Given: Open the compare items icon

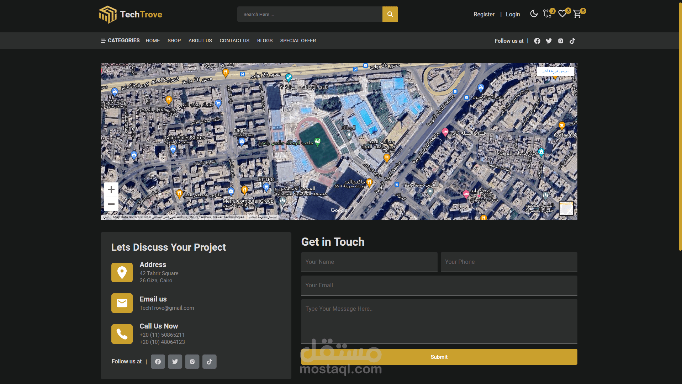Looking at the screenshot, I should point(547,14).
